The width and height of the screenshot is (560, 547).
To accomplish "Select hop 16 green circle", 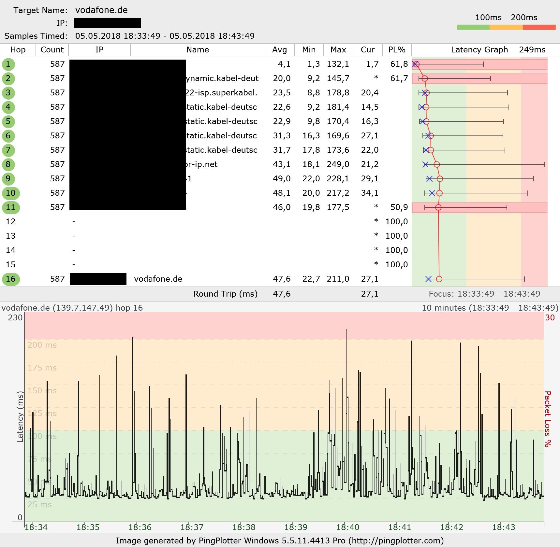I will pos(11,279).
